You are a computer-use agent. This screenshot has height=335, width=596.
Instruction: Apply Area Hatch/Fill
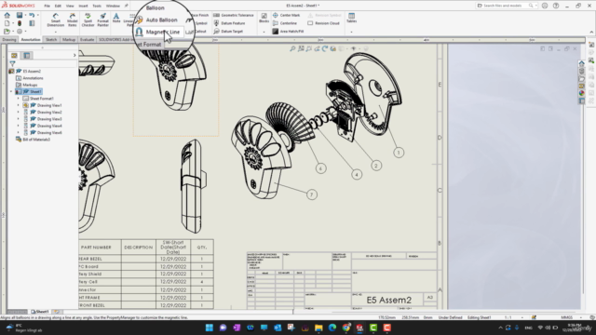[288, 31]
